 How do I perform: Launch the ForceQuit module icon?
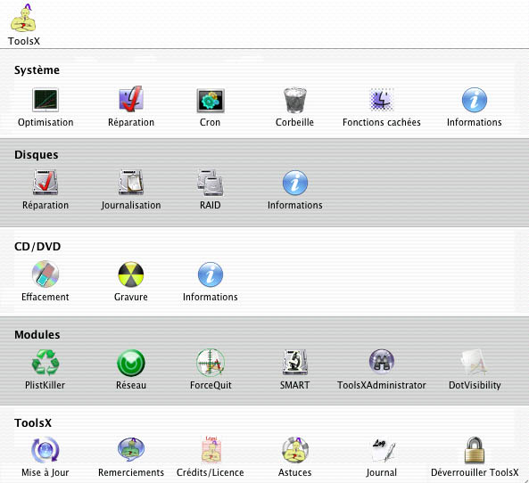pos(211,363)
